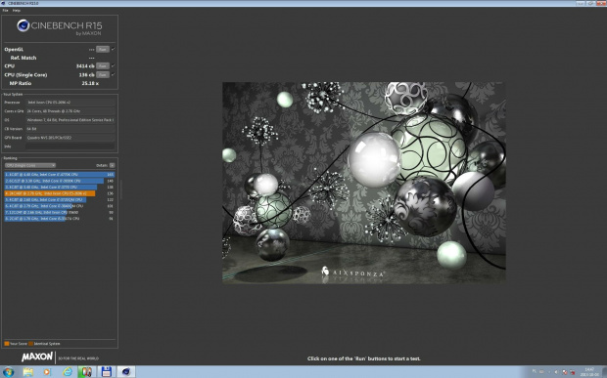Open the green thermometer taskbar app

pyautogui.click(x=86, y=372)
